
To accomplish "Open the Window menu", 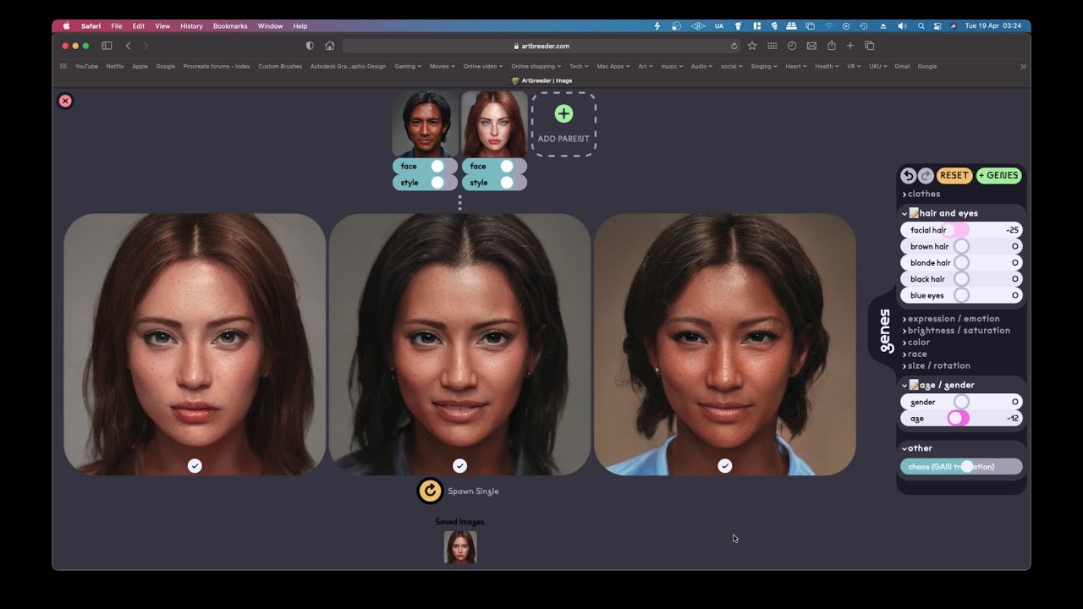I will (x=270, y=26).
